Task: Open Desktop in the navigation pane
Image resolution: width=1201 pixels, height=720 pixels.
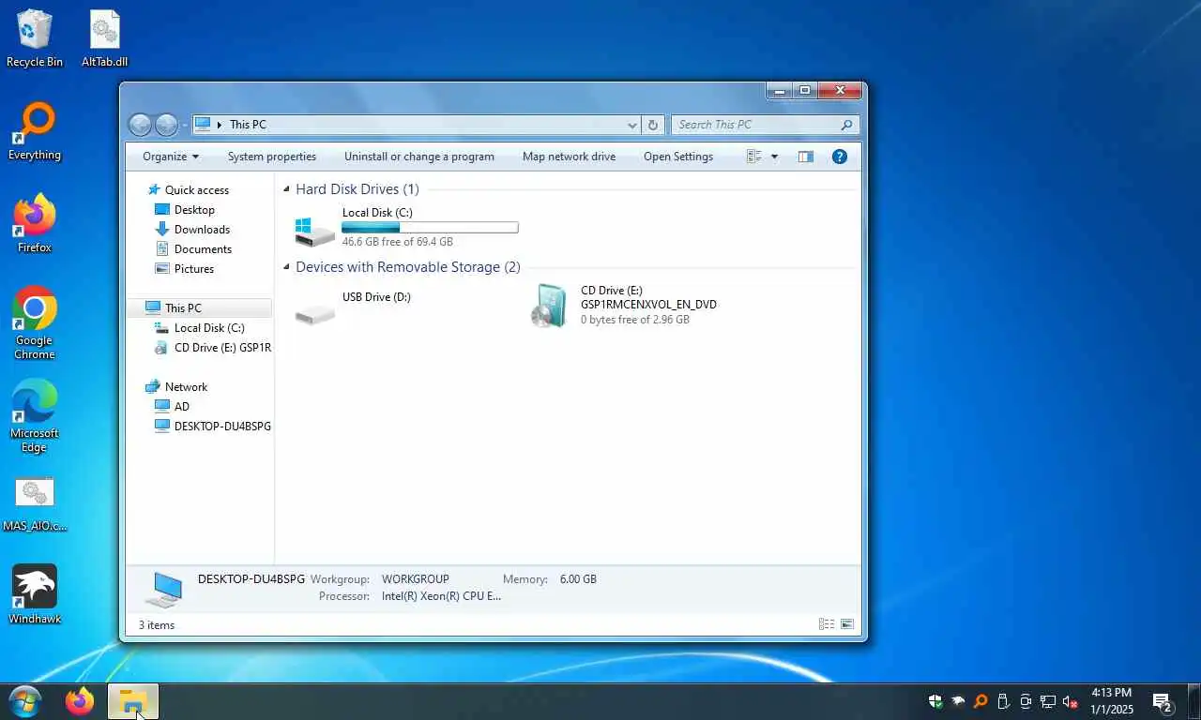Action: 194,210
